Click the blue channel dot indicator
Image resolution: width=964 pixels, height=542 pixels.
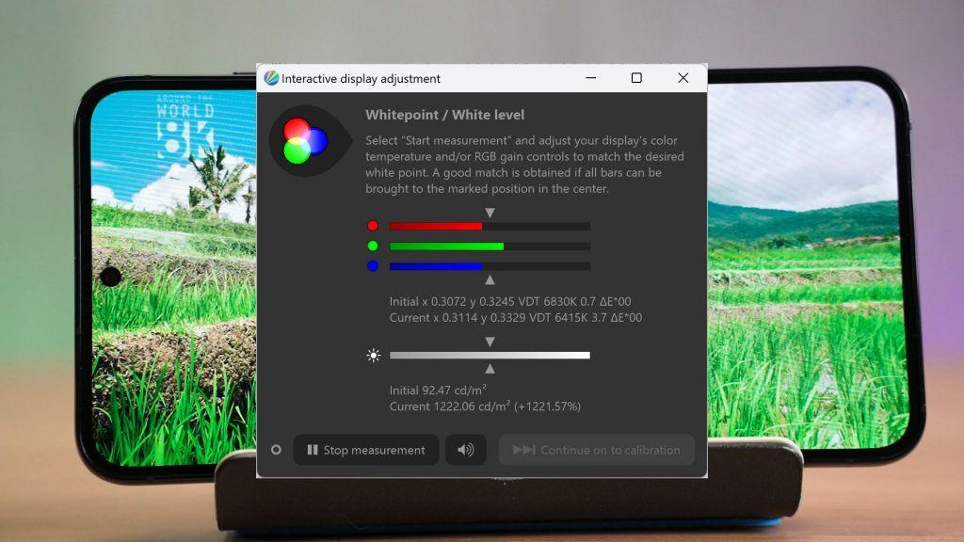(x=373, y=266)
